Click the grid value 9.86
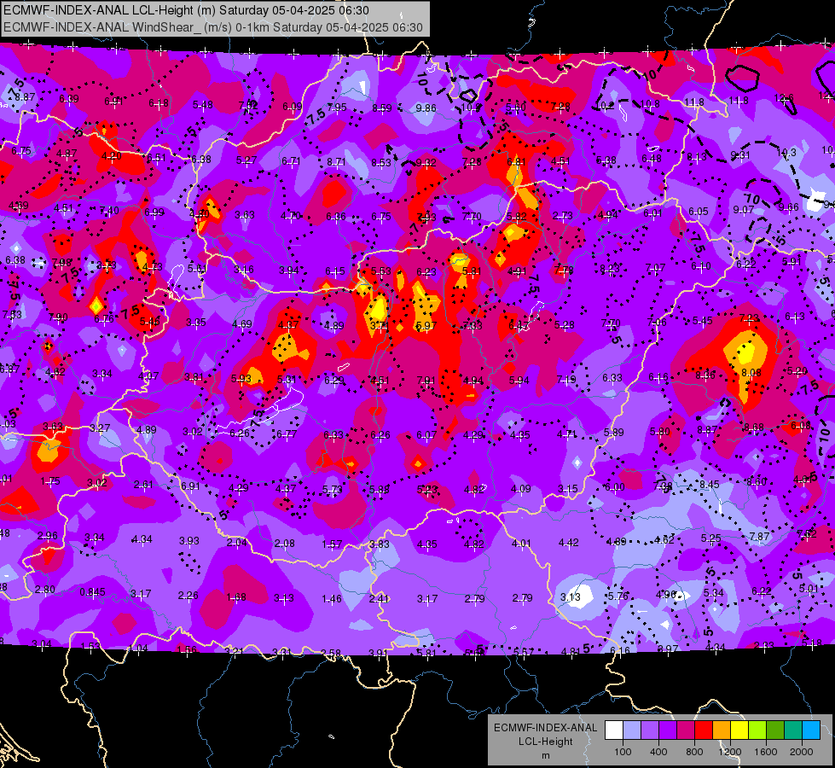 pos(426,108)
